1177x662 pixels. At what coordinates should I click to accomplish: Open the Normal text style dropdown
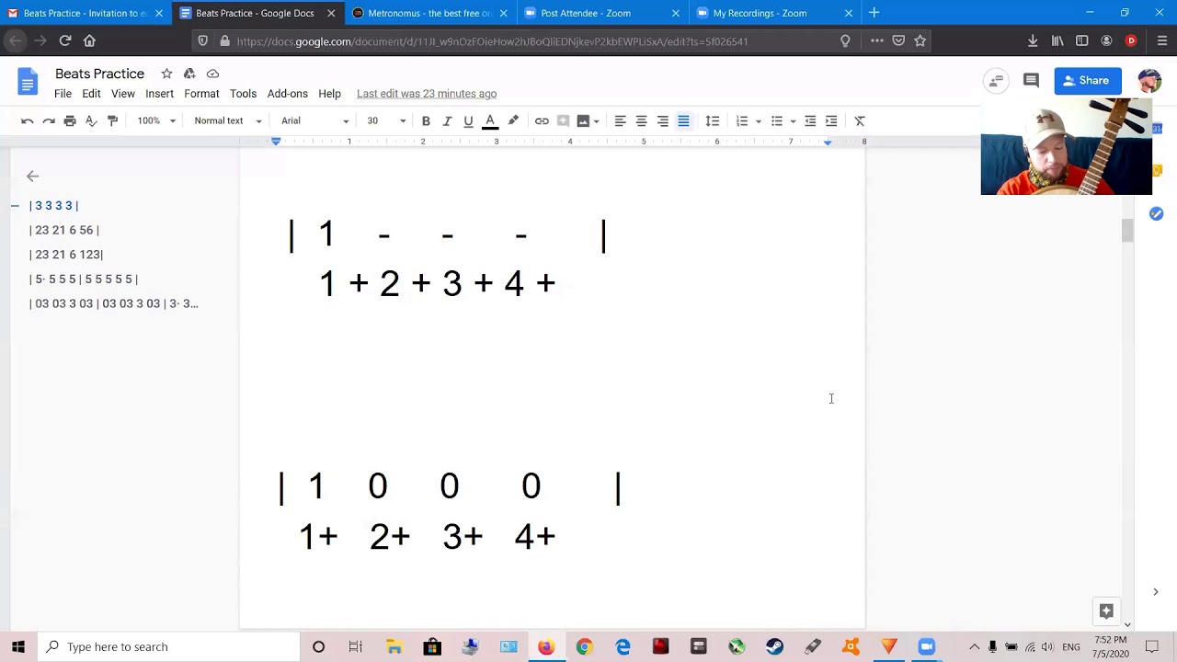[227, 120]
